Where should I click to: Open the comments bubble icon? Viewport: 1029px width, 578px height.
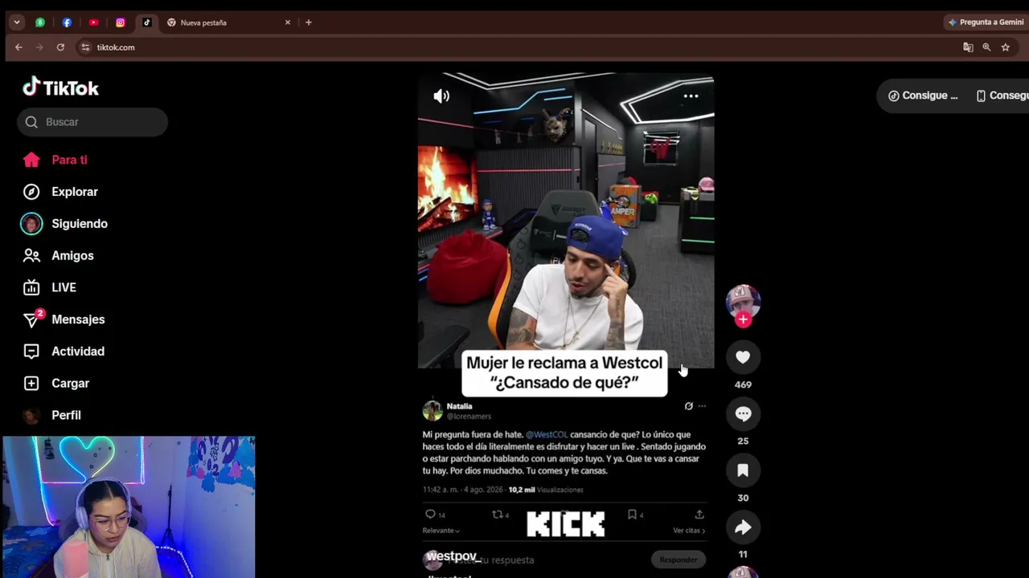(x=743, y=414)
